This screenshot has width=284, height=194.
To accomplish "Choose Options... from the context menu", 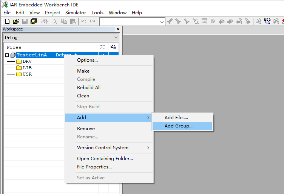I will (x=109, y=60).
